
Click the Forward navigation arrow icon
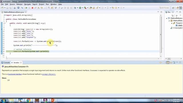(121, 8)
